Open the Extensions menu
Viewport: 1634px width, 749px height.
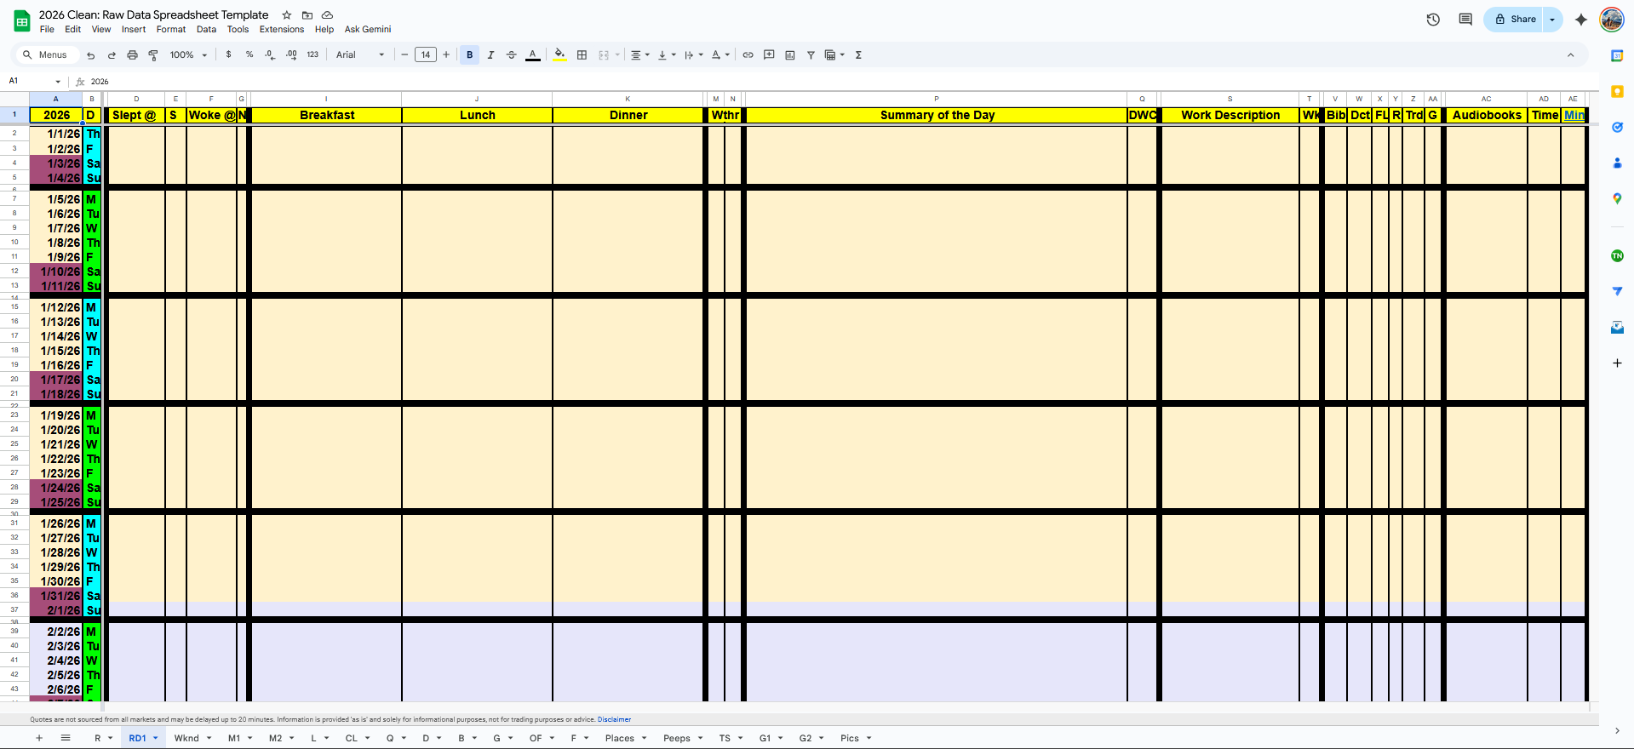coord(281,30)
